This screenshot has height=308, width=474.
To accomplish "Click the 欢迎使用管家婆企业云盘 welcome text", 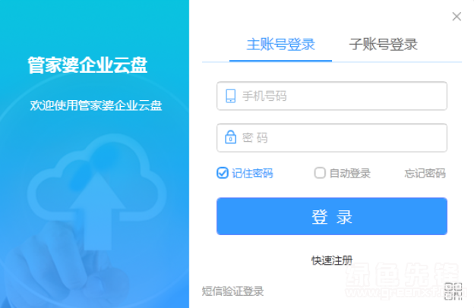I will pyautogui.click(x=96, y=105).
